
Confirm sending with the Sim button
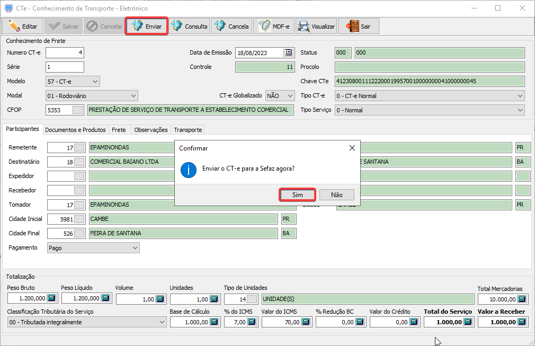pyautogui.click(x=297, y=195)
